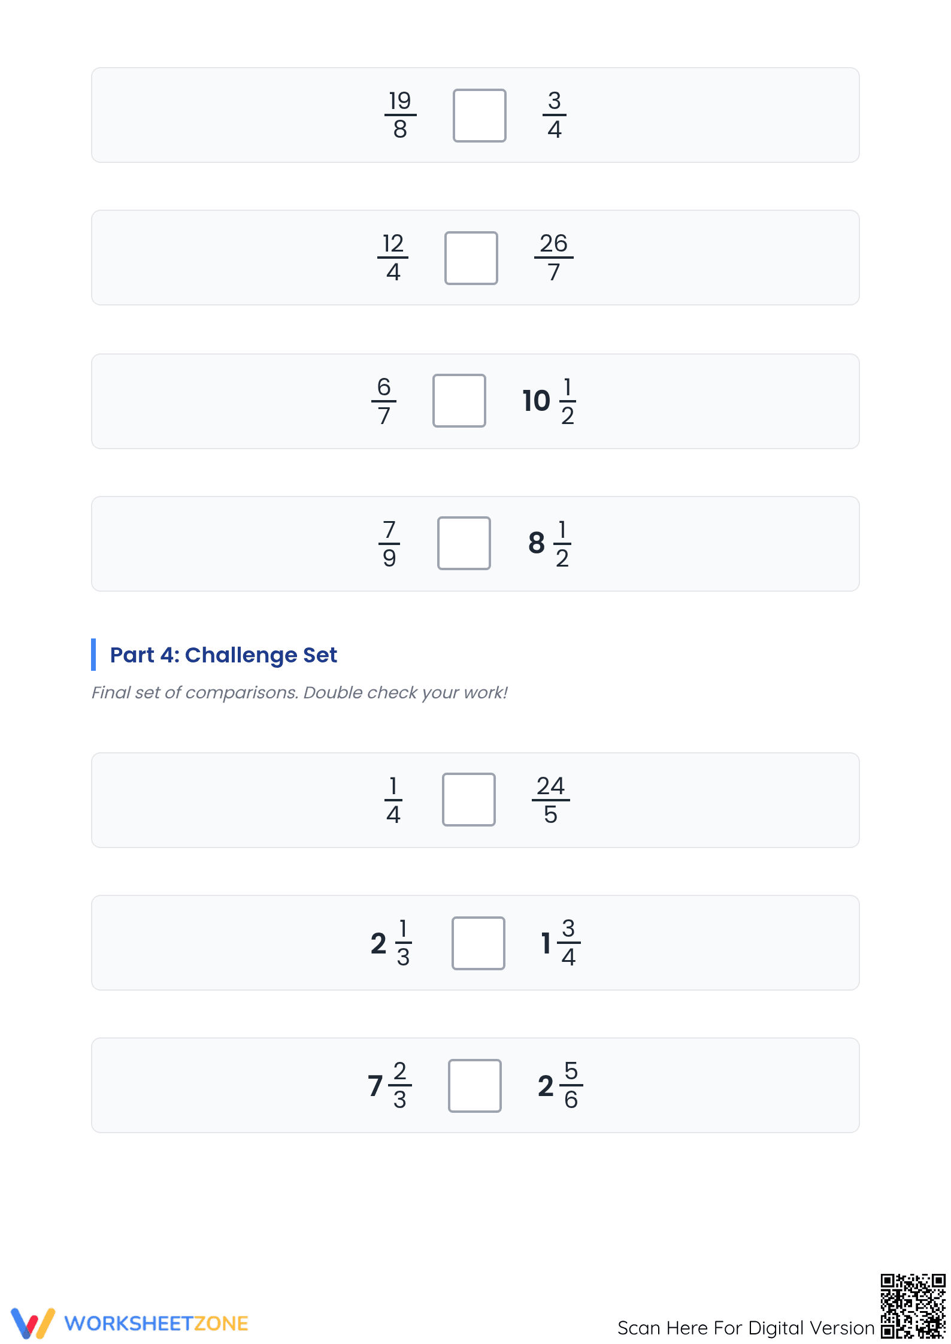Click the fraction 24/5

click(x=550, y=800)
